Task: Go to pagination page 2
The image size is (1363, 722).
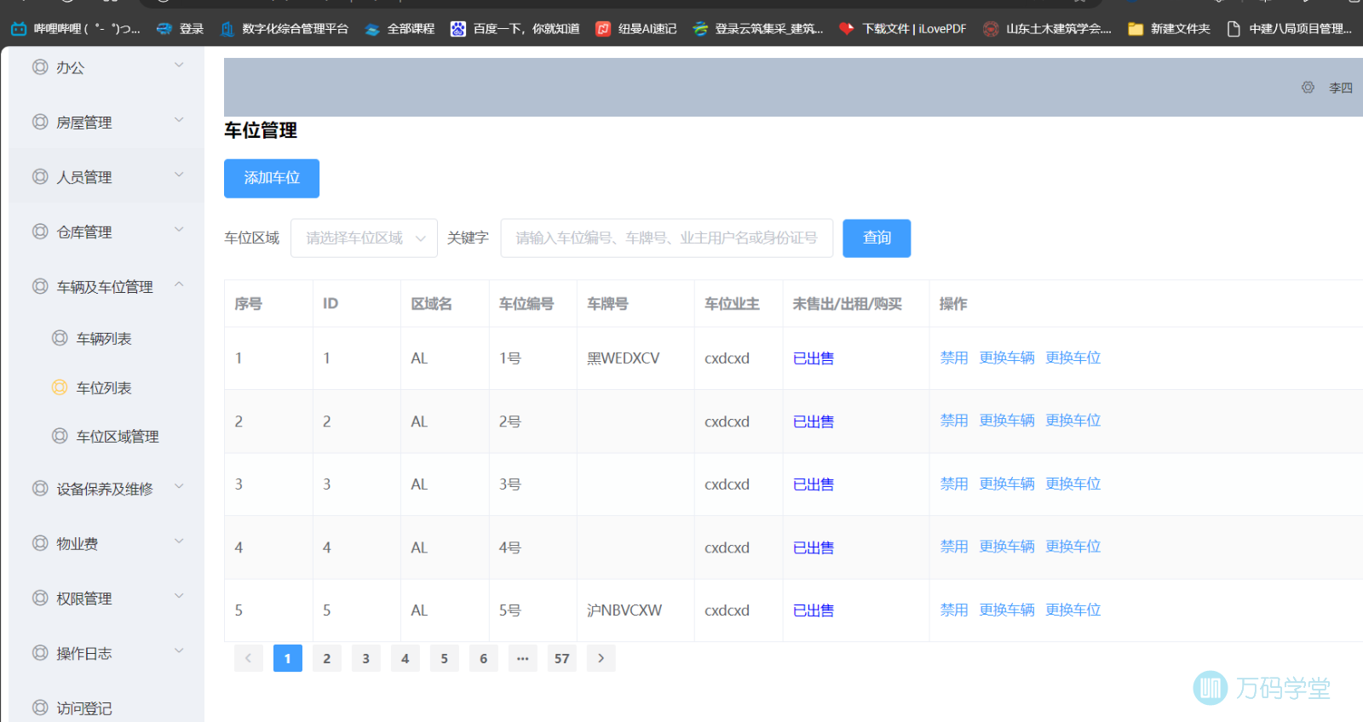Action: [327, 658]
